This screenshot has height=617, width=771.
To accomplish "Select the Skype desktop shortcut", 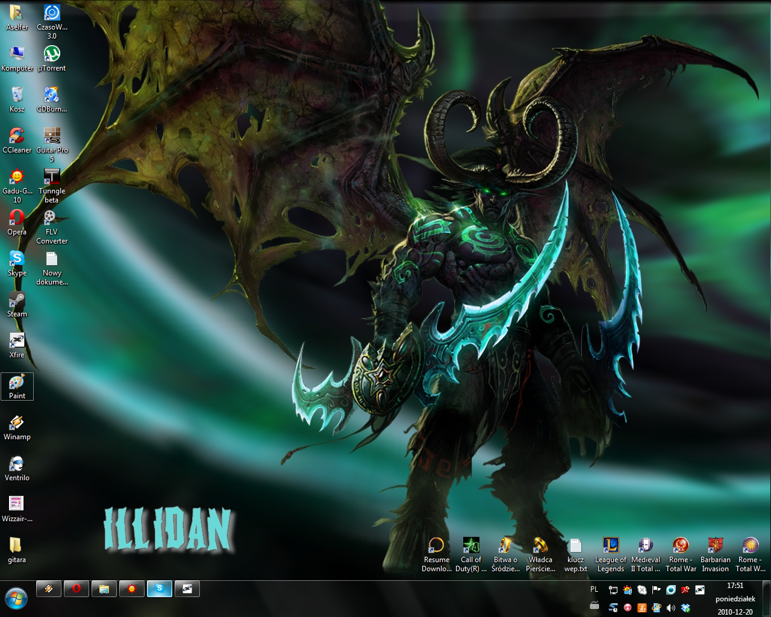I will point(17,264).
